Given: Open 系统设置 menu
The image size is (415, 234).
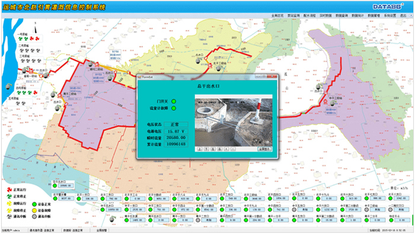Looking at the screenshot, I should 390,15.
